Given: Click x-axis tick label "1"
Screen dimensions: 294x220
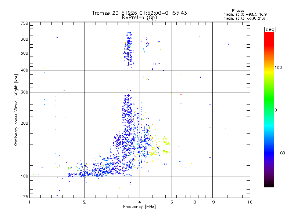Looking at the screenshot, I should tap(29, 202).
